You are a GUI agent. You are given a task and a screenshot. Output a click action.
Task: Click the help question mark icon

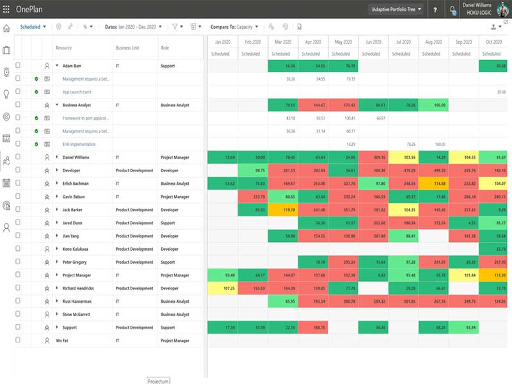435,10
